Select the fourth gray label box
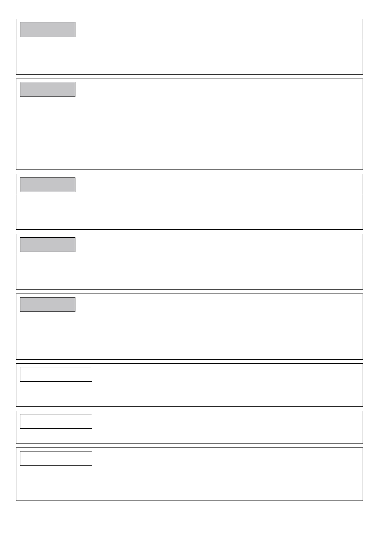The width and height of the screenshot is (379, 544). tap(47, 245)
